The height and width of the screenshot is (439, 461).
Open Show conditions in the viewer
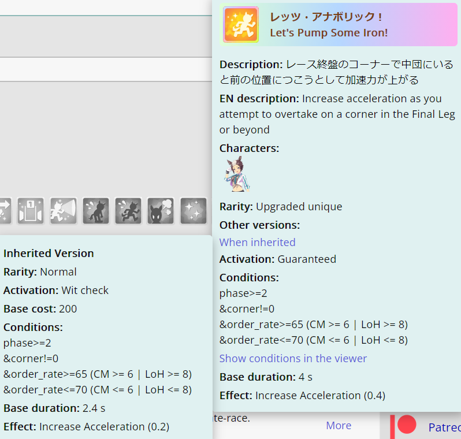[x=293, y=359]
